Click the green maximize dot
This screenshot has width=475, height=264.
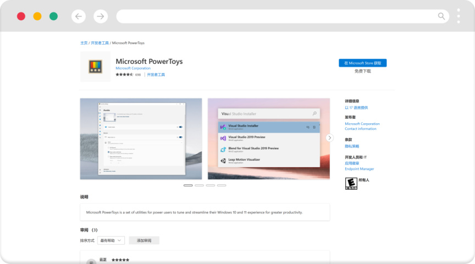[x=54, y=16]
